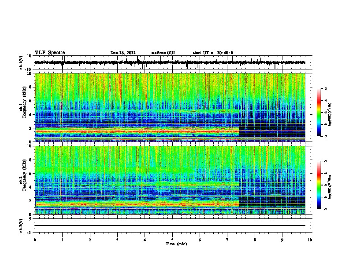Click the "Time (min)" axis label
This screenshot has height=269, width=349.
point(176,244)
